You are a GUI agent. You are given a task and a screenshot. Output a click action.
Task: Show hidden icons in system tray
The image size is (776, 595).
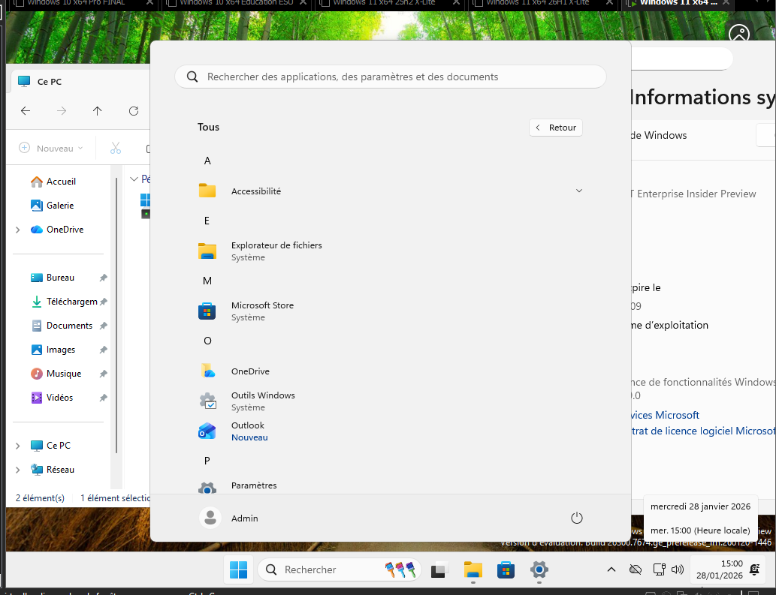point(611,569)
